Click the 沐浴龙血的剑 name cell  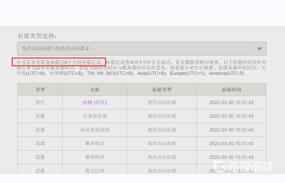tap(95, 130)
